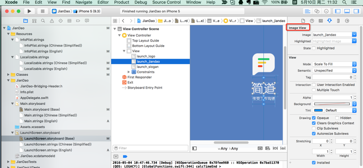Enable Clip Subviews
The image size is (363, 168).
click(314, 128)
